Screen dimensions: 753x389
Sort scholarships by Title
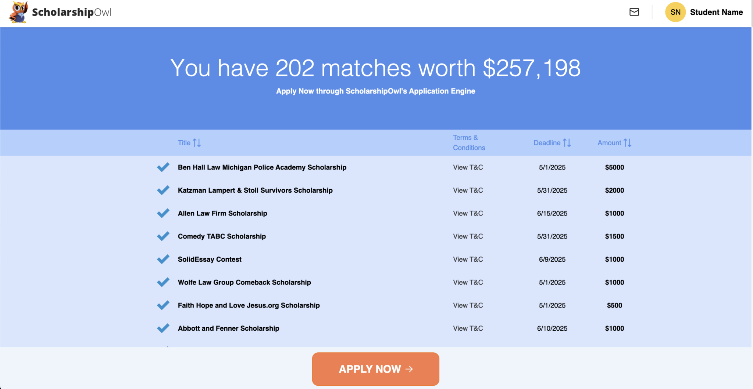click(x=189, y=143)
